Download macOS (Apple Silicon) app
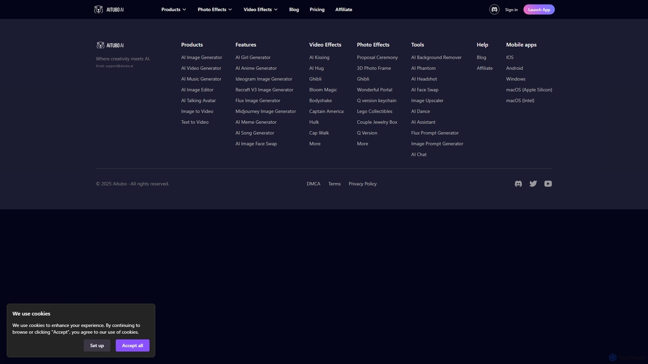 529,90
